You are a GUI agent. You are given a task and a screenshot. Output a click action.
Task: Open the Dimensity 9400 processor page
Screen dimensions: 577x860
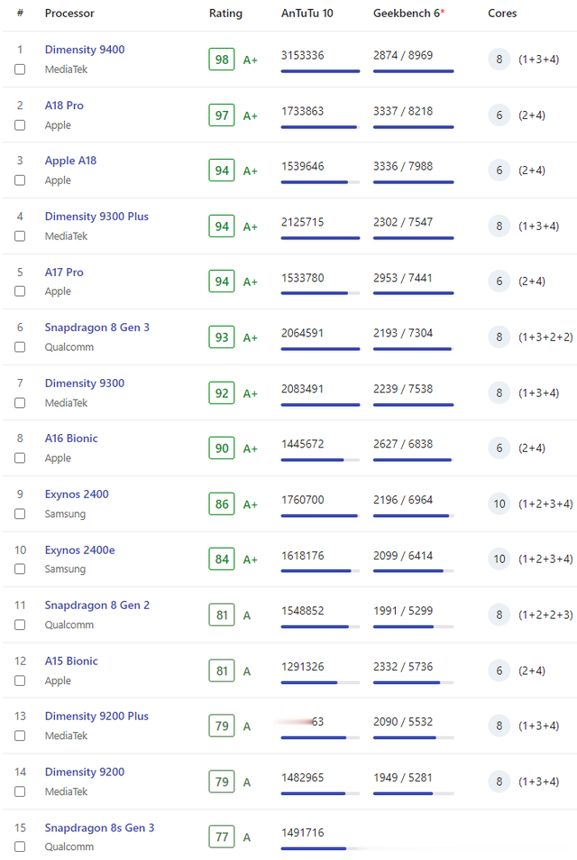85,50
